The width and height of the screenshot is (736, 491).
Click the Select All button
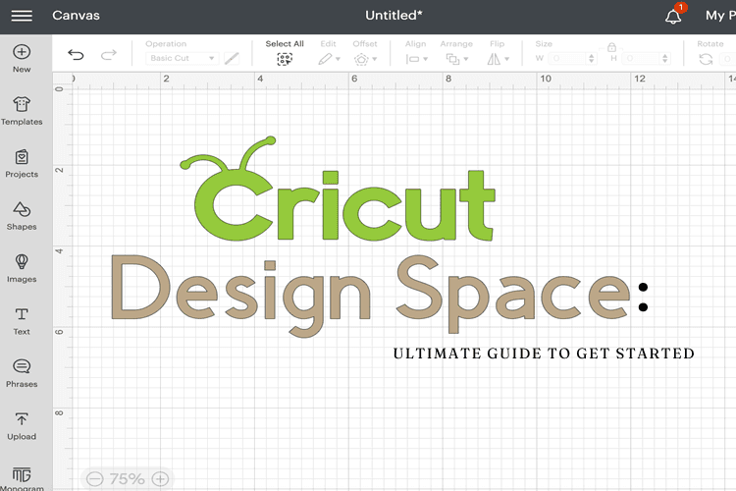tap(285, 58)
